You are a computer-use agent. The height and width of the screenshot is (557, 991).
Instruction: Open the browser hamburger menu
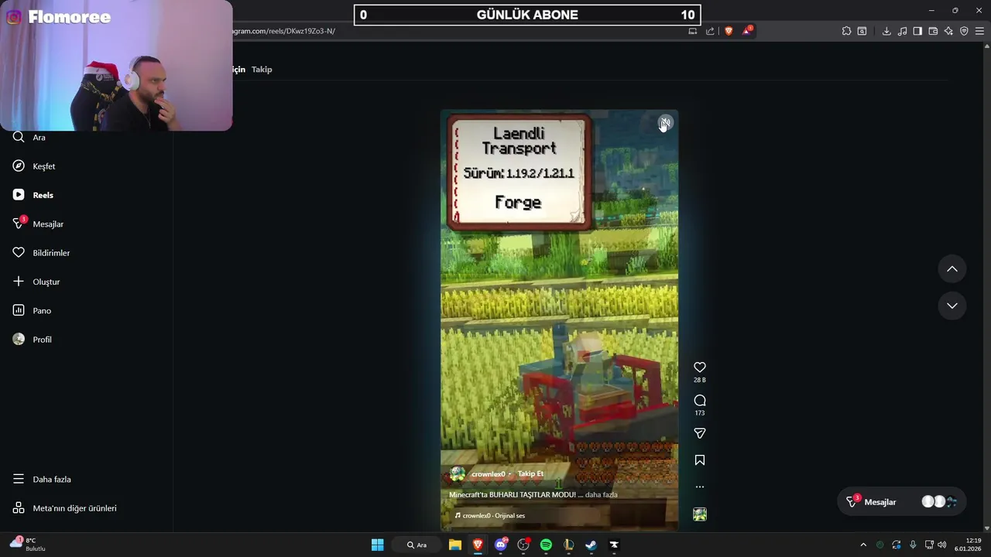click(x=979, y=31)
